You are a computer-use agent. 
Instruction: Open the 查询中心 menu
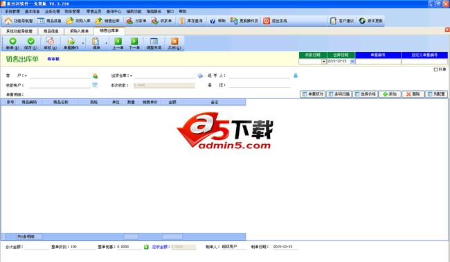[114, 12]
